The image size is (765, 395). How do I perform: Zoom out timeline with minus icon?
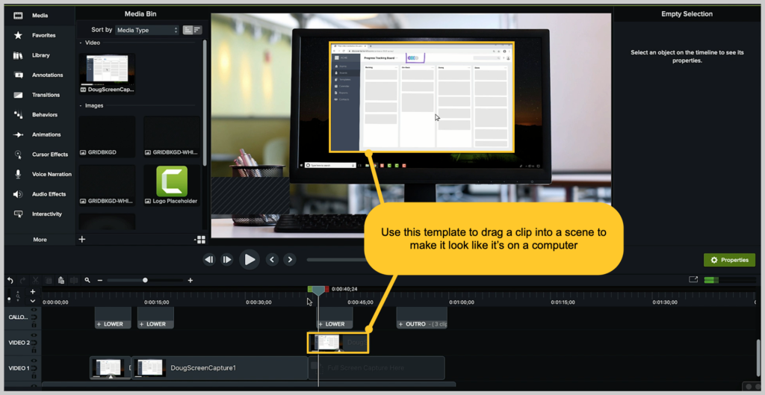click(x=100, y=281)
